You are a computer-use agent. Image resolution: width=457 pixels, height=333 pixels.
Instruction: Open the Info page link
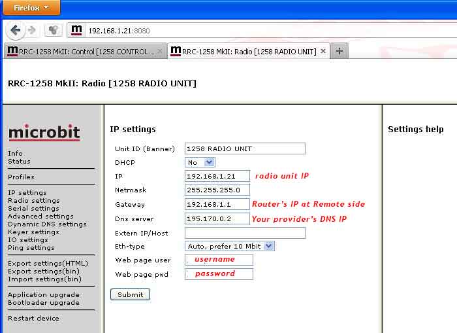(x=15, y=153)
